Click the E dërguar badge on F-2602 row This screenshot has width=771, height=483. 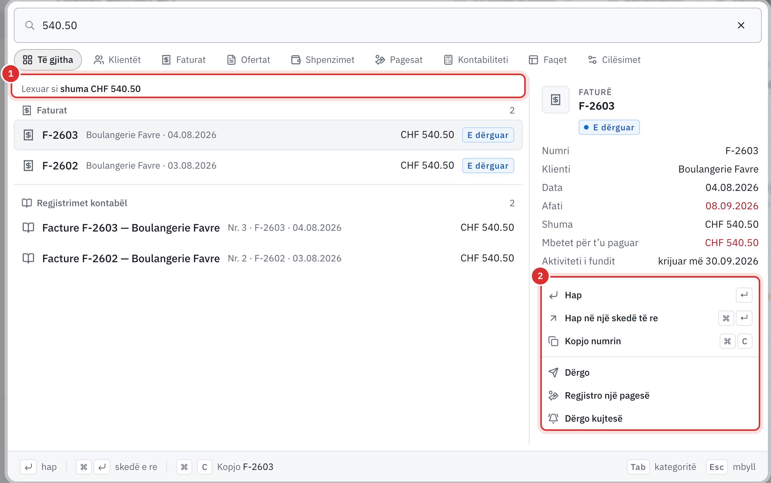coord(488,166)
